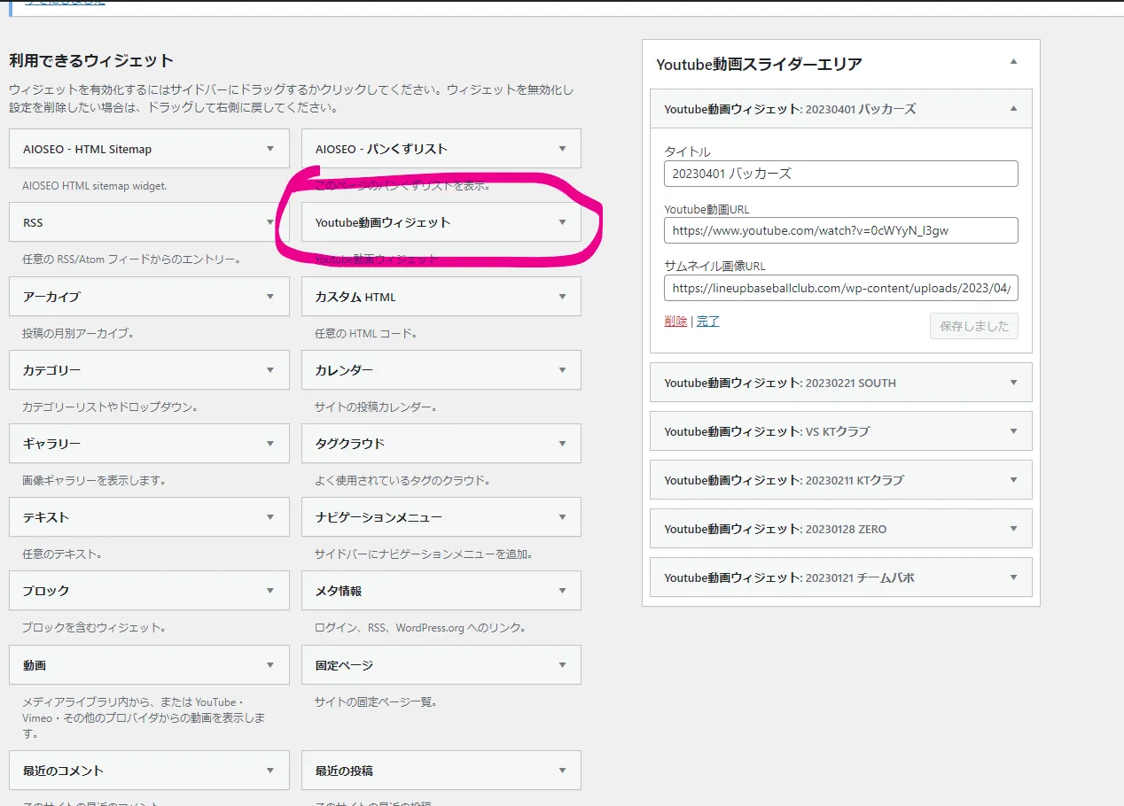
Task: Click the 任意の HTML コード。 description
Action: (x=365, y=334)
